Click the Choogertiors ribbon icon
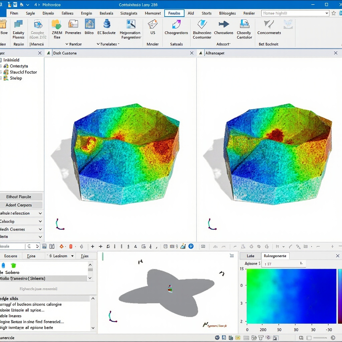Image resolution: width=342 pixels, height=342 pixels. [x=176, y=24]
